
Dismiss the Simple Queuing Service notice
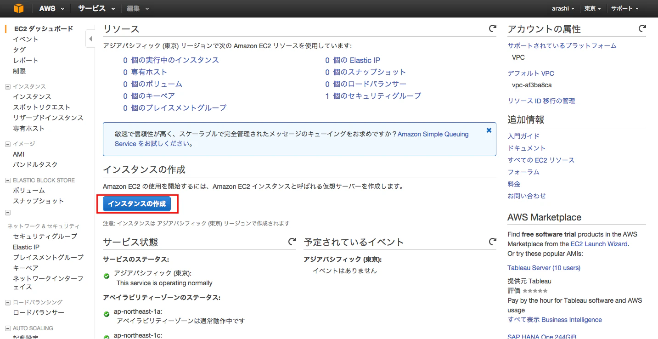[x=489, y=130]
